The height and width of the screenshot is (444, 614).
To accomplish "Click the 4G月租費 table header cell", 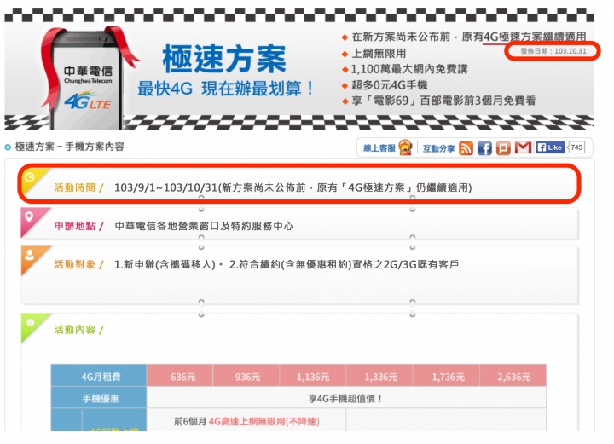I will 99,376.
